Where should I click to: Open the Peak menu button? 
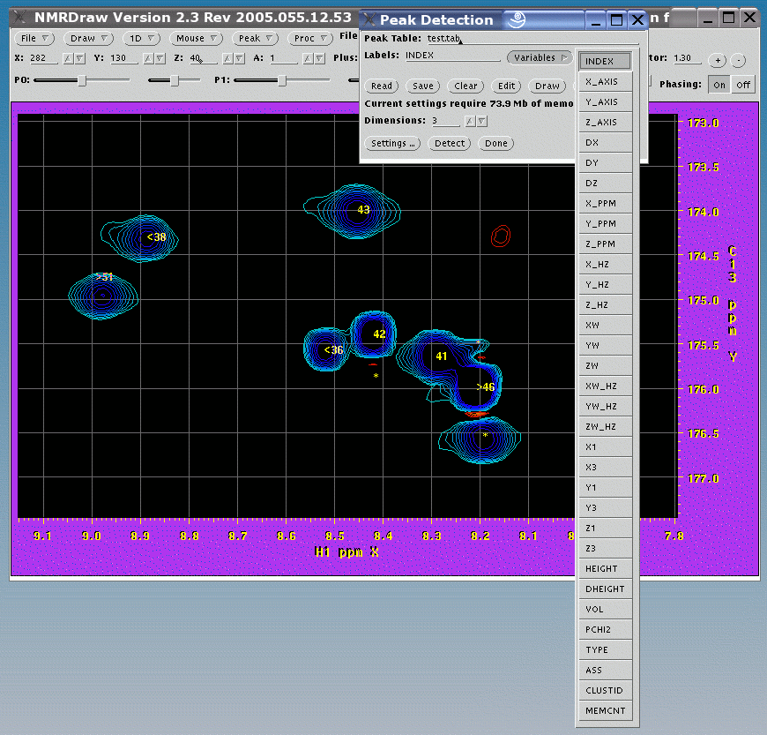pyautogui.click(x=256, y=38)
